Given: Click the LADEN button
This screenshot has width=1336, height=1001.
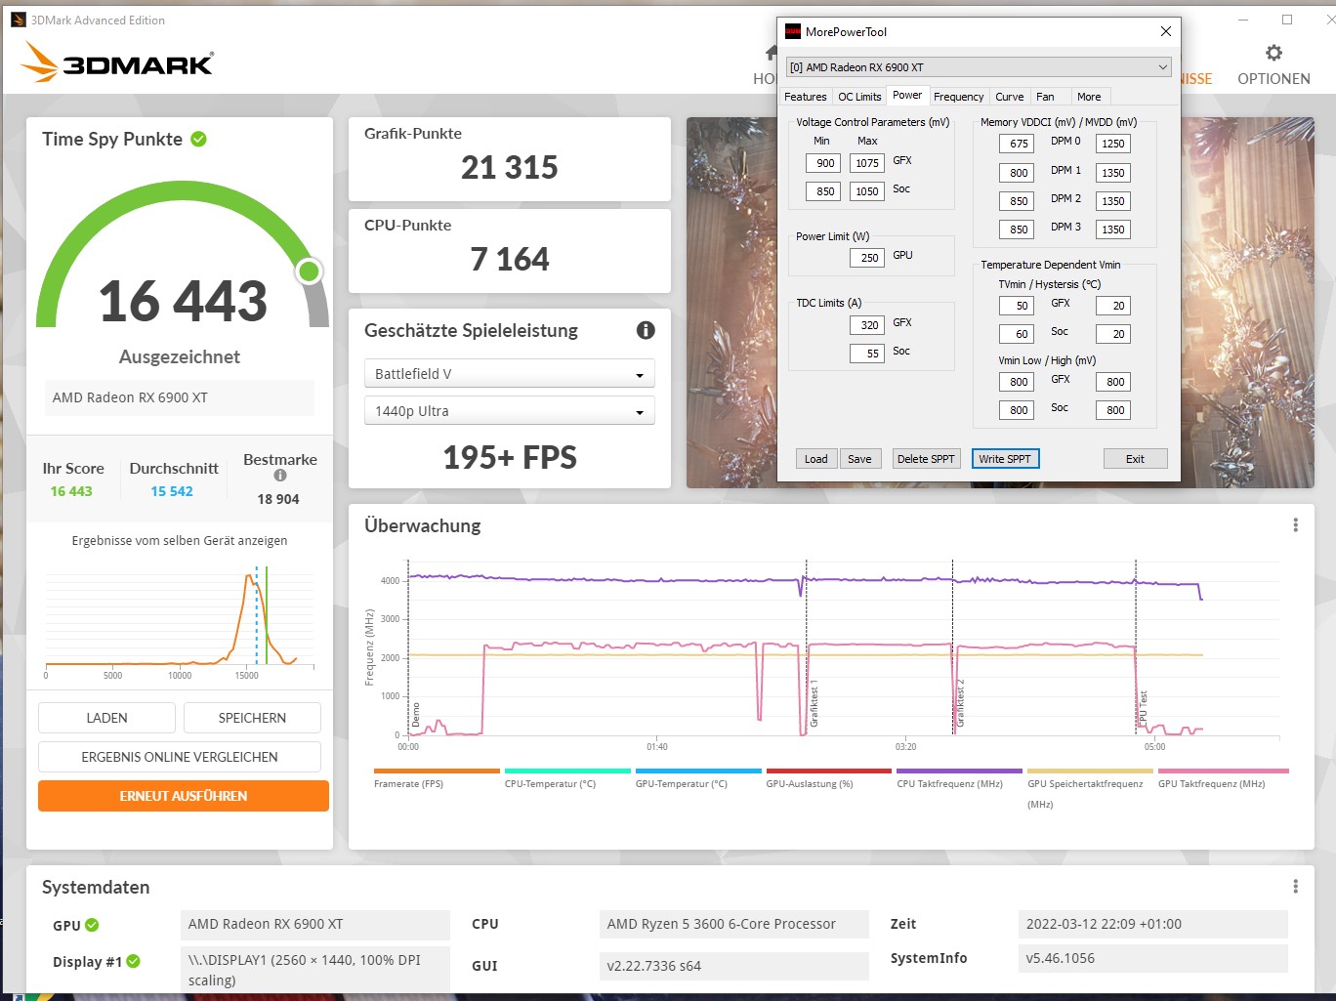Looking at the screenshot, I should [x=106, y=718].
